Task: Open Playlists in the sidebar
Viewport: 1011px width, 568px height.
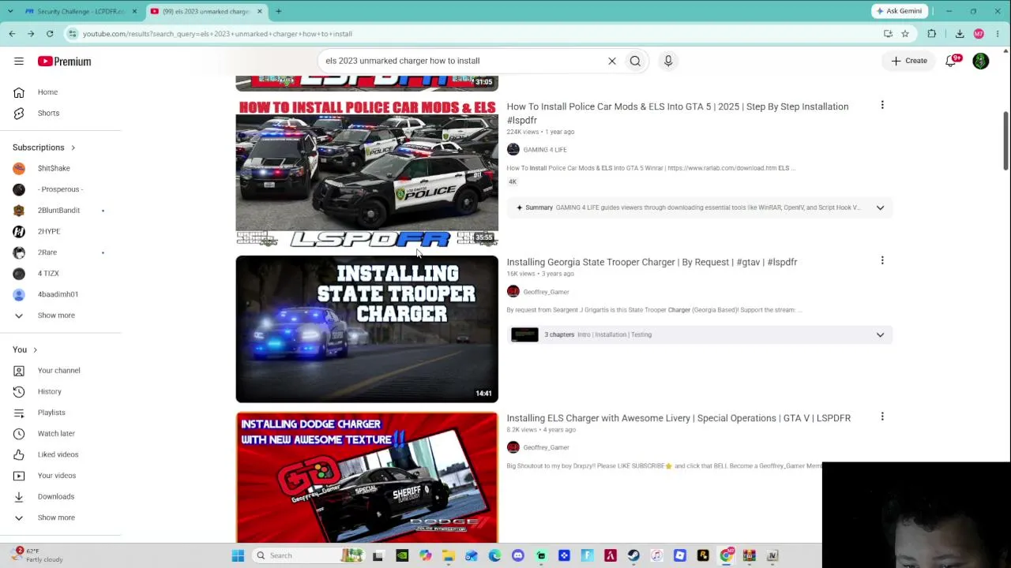Action: point(51,413)
